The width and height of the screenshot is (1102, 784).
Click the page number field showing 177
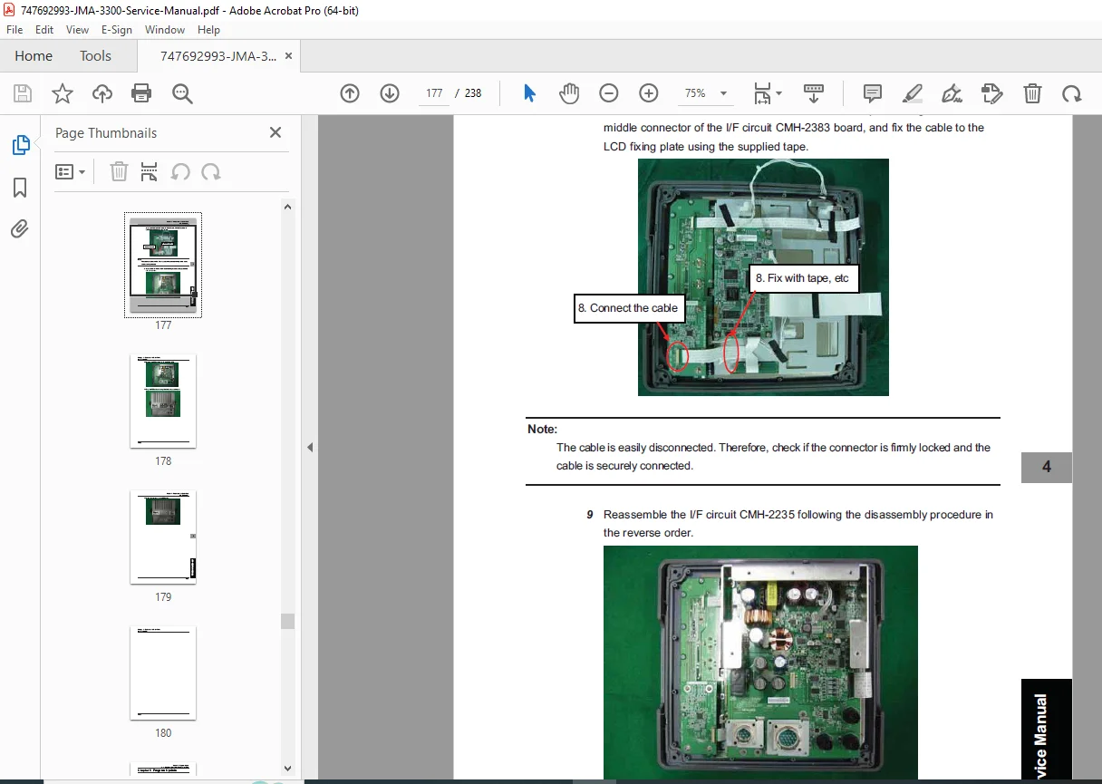click(434, 93)
